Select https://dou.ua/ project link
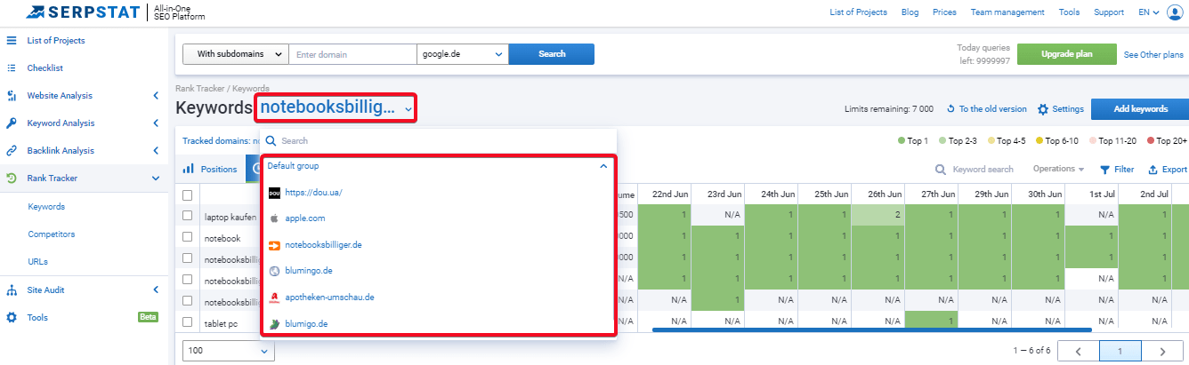Image resolution: width=1189 pixels, height=365 pixels. [x=313, y=192]
